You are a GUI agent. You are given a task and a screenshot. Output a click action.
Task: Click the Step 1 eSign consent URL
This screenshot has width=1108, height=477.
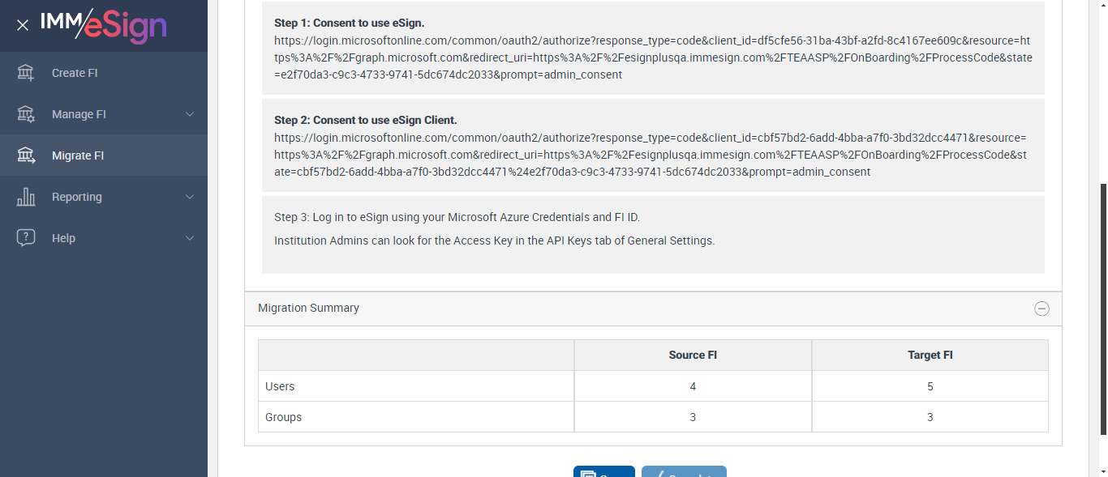pyautogui.click(x=652, y=57)
